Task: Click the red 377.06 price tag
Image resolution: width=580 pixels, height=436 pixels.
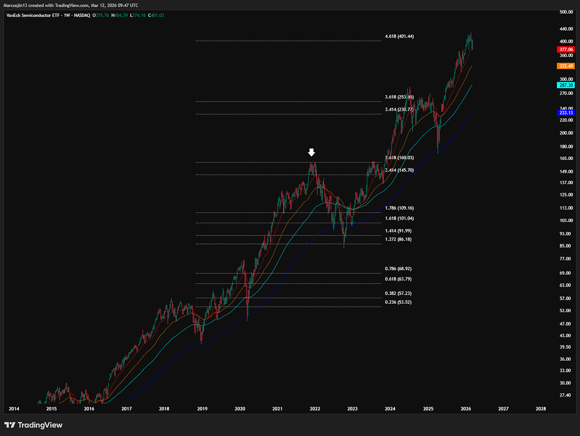Action: 566,49
